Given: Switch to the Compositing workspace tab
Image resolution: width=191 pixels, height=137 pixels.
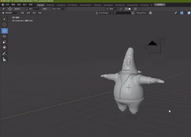Looking at the screenshot, I should tap(132, 5).
